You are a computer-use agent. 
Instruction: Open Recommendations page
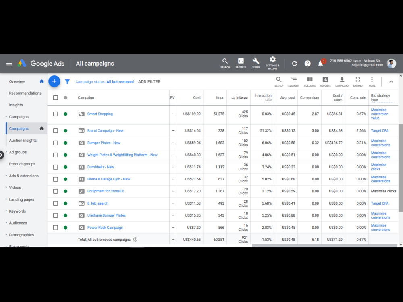coord(25,93)
